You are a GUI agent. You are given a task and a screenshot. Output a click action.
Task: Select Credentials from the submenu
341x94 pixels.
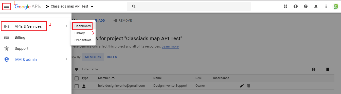[83, 40]
